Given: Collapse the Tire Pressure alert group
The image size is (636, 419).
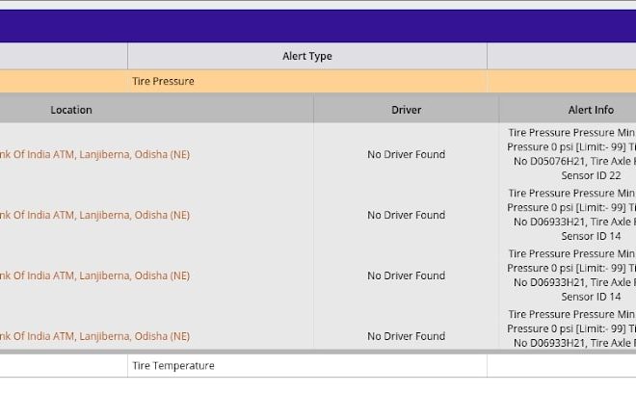Looking at the screenshot, I should coord(163,82).
